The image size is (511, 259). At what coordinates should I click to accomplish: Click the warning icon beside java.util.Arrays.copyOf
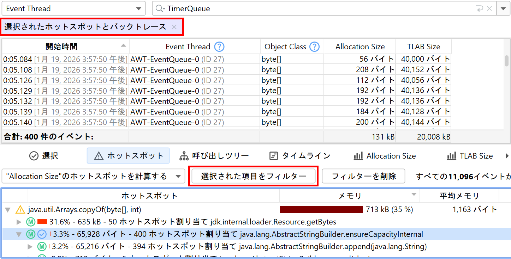tap(20, 210)
